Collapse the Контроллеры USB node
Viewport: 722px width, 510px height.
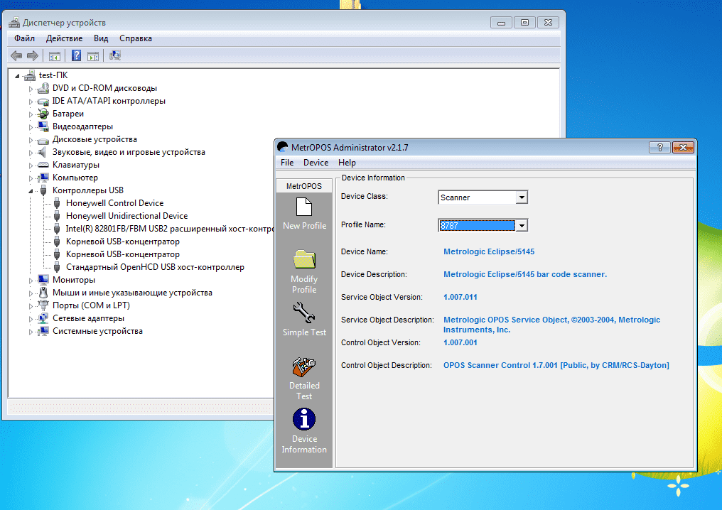coord(31,191)
